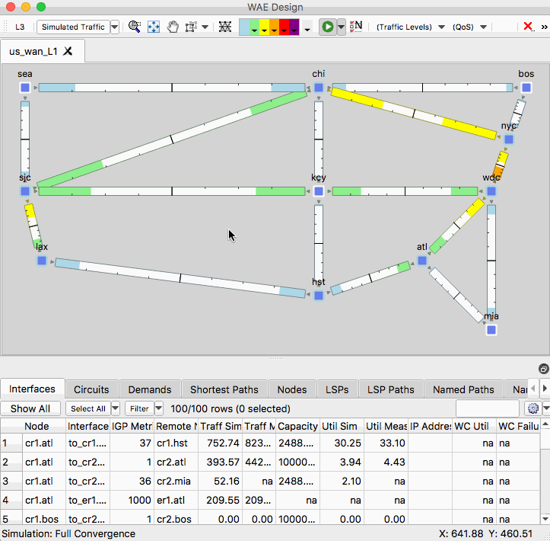
Task: Click the Filter button
Action: point(140,408)
